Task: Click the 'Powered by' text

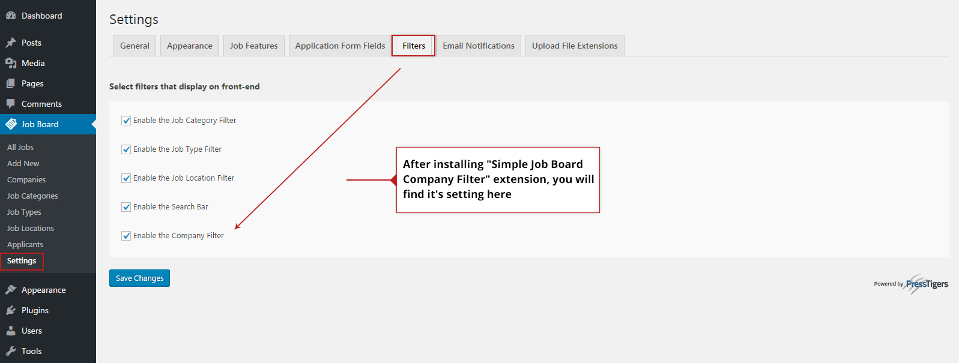Action: click(x=889, y=284)
